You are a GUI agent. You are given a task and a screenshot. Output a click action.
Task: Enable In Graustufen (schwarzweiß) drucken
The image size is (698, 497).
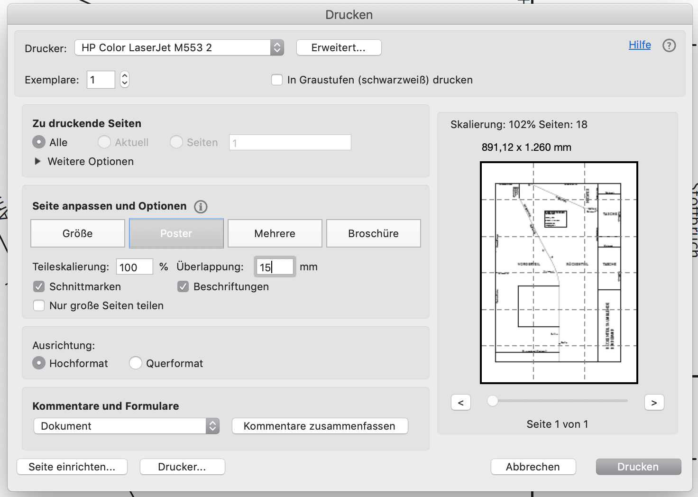pyautogui.click(x=277, y=80)
